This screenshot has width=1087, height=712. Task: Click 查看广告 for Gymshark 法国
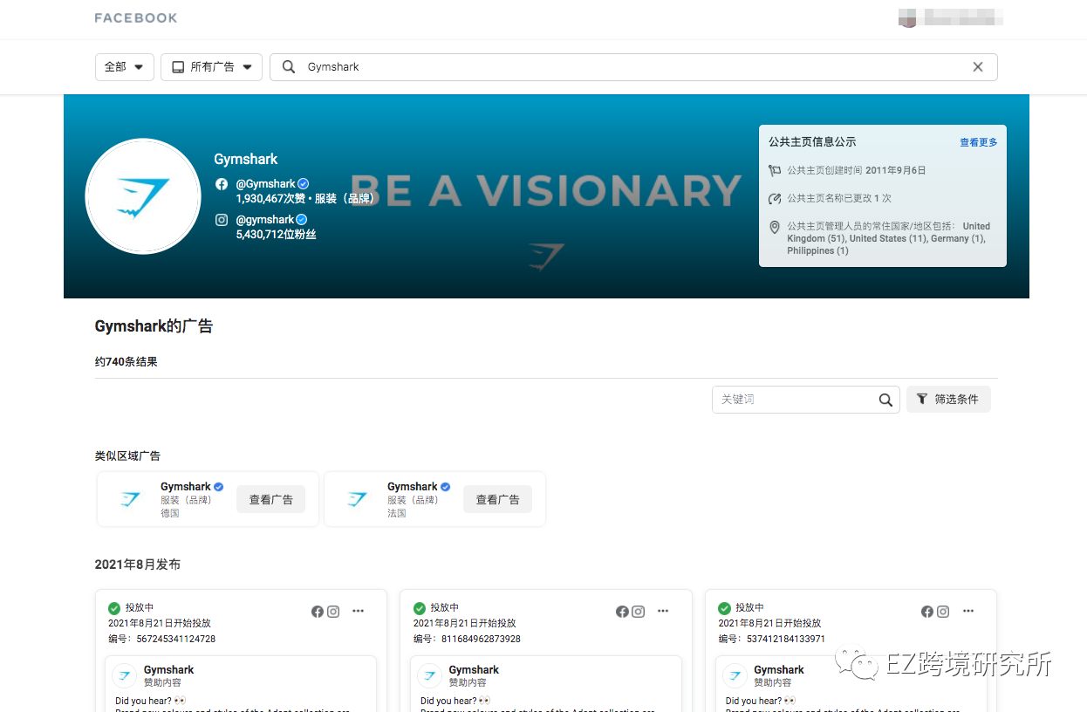(x=497, y=500)
